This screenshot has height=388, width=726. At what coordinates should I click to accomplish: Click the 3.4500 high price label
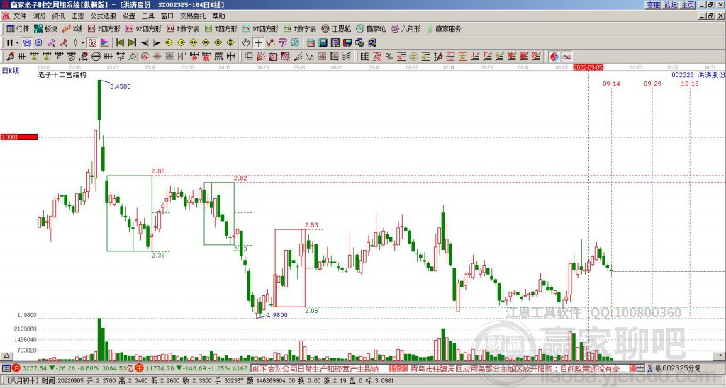121,86
